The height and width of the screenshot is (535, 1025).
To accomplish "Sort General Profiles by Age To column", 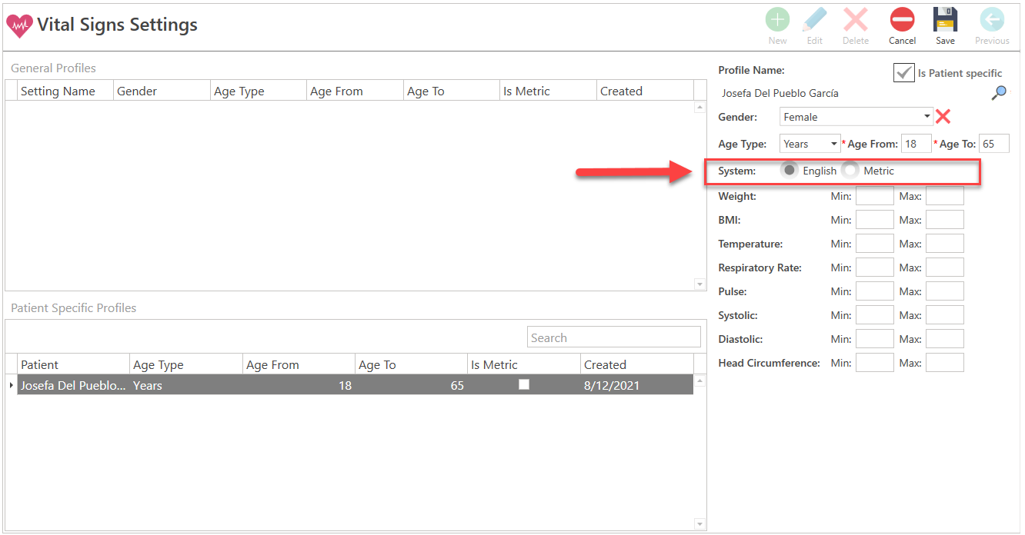I will click(x=452, y=91).
